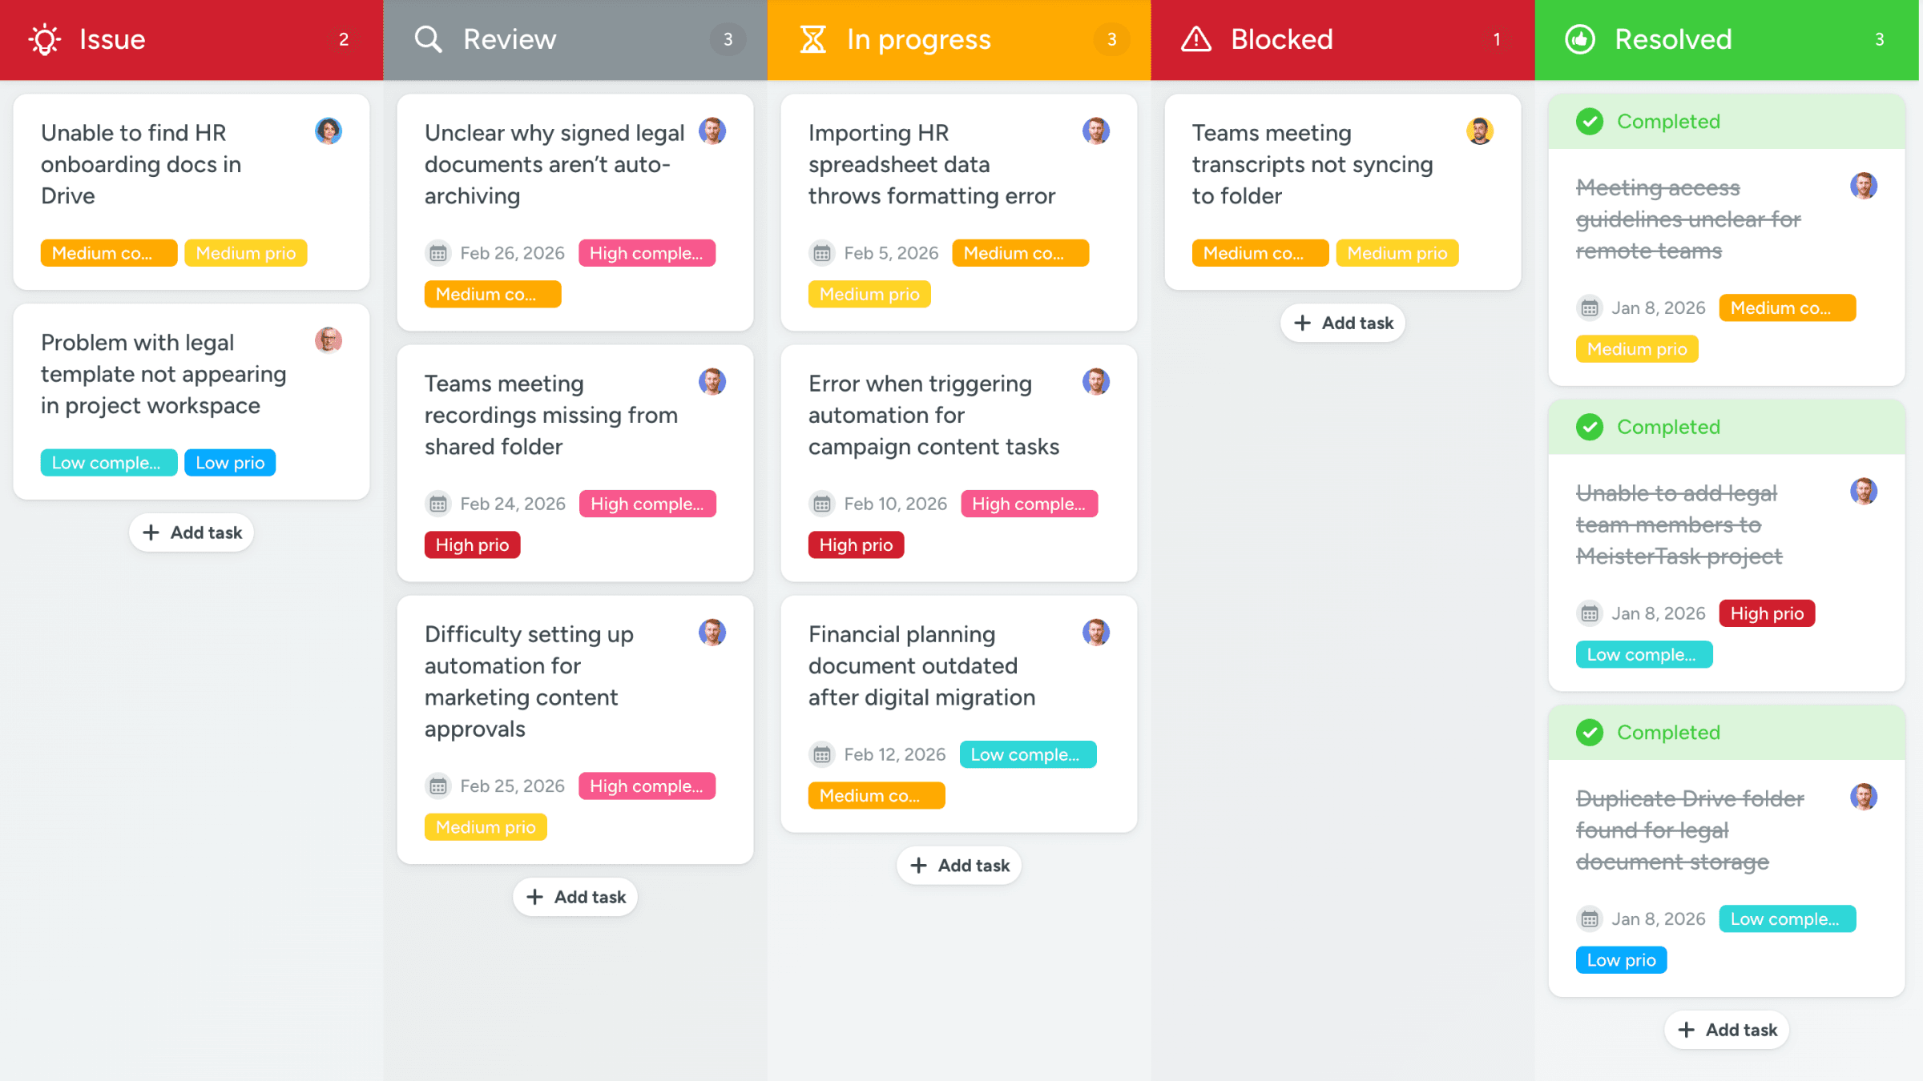Viewport: 1923px width, 1081px height.
Task: Click the Blocked column warning triangle icon
Action: (x=1196, y=39)
